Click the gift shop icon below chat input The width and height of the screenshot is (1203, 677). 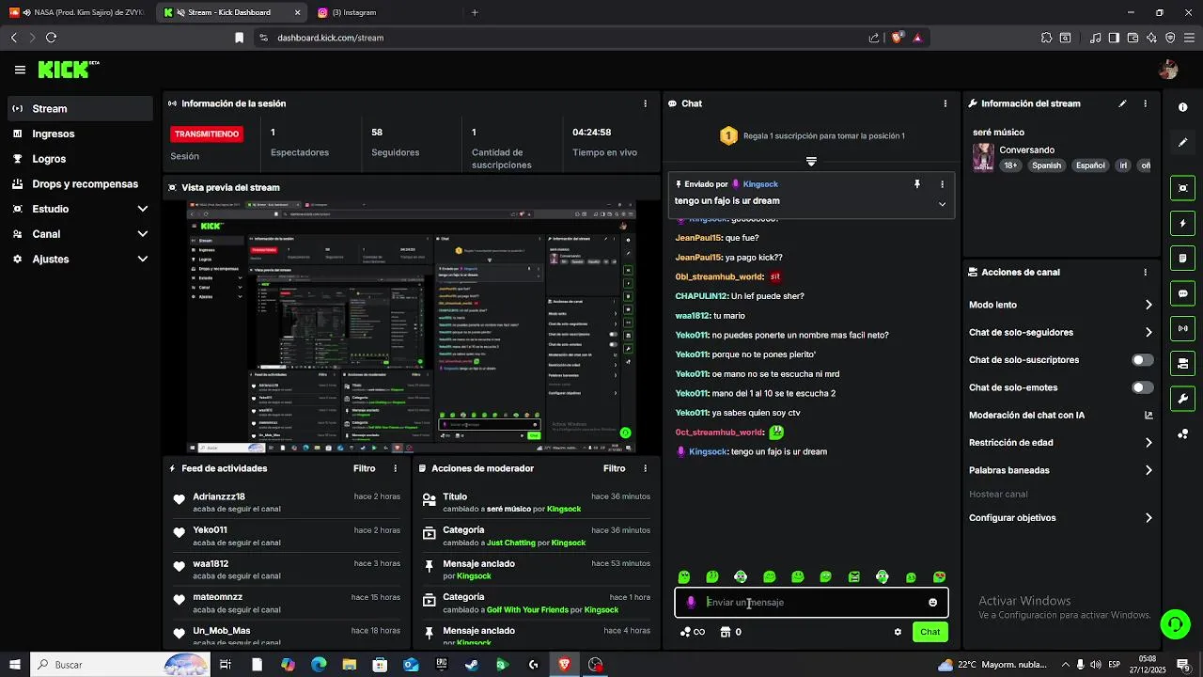point(725,632)
